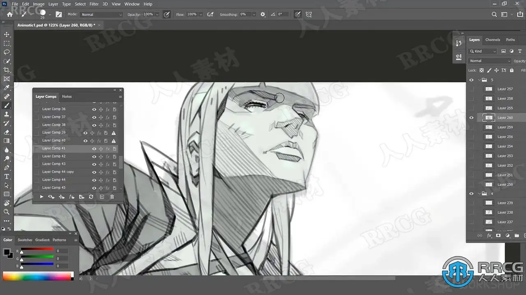Delete the selected layer comp
Viewport: 526px width, 295px height.
112,197
